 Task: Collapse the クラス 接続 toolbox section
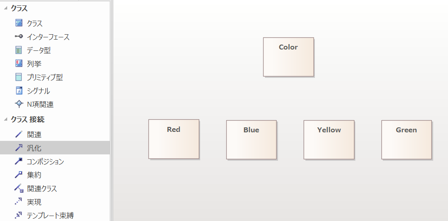pos(5,119)
